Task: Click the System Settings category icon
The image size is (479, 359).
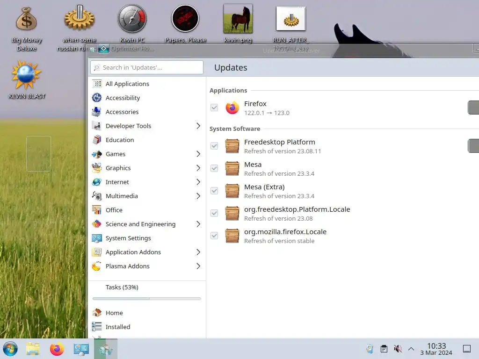Action: coord(97,238)
